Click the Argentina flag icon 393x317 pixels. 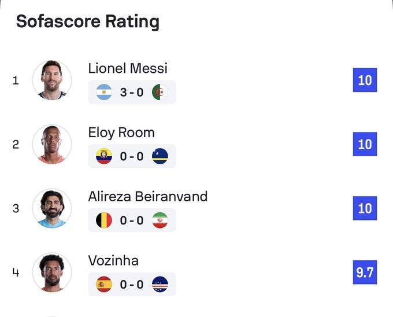click(104, 92)
